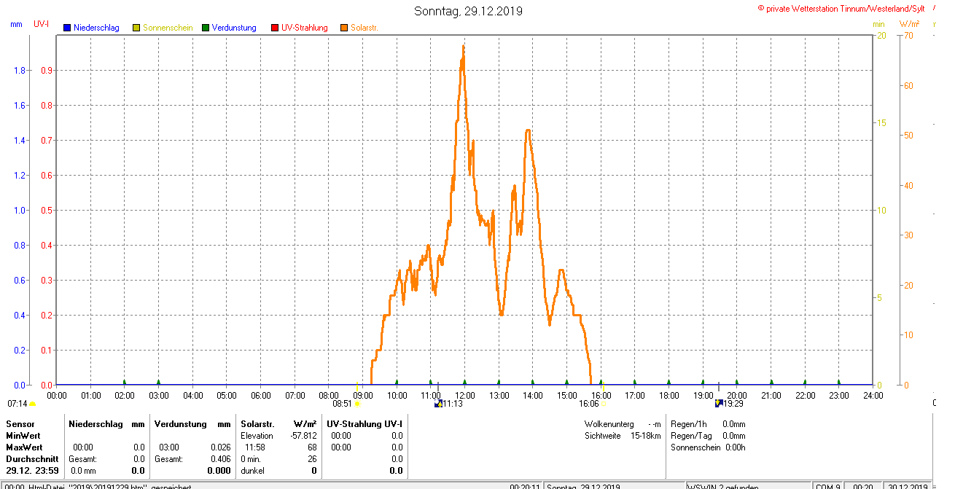Click the blue Niederschlag legend swatch
The height and width of the screenshot is (489, 955).
66,28
